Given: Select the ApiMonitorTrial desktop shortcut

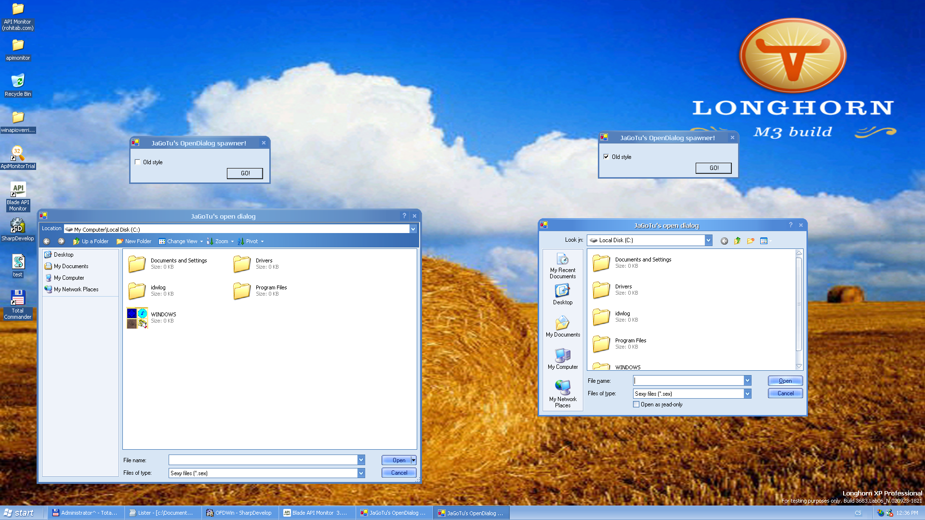Looking at the screenshot, I should (x=18, y=157).
